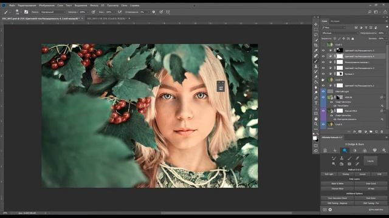
Task: Select the Clone Stamp tool
Action: [315, 66]
